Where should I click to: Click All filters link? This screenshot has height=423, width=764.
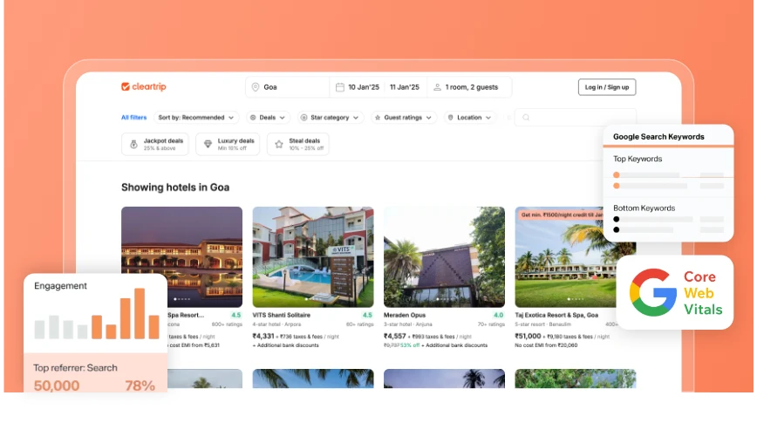click(134, 118)
